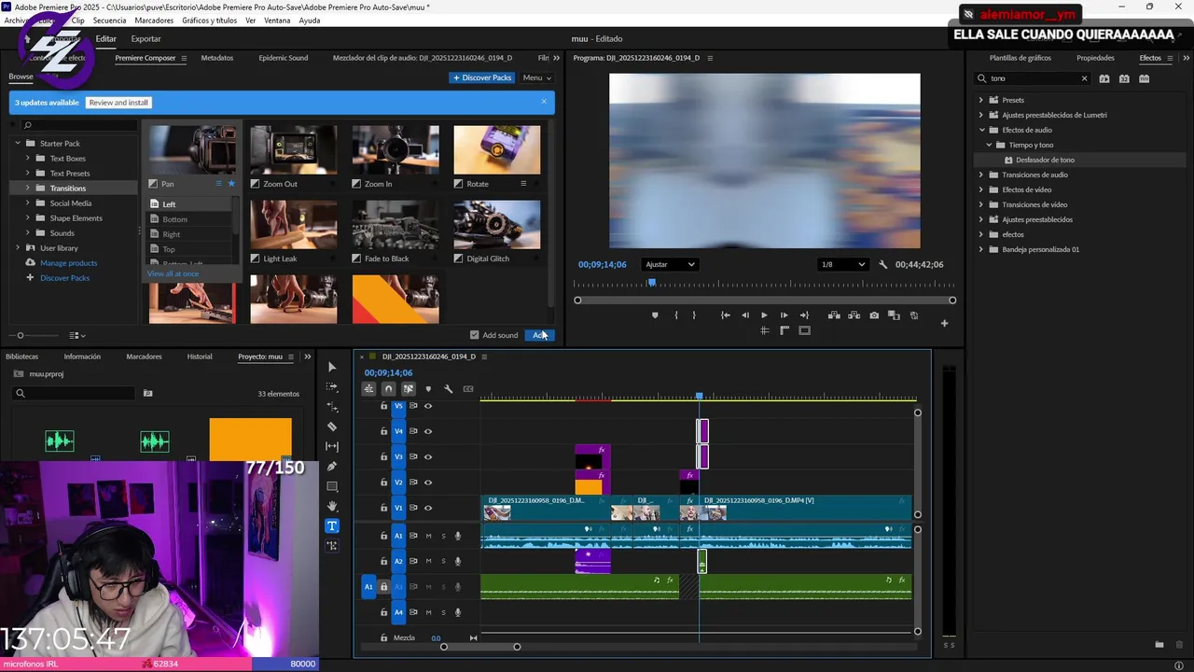Select the Track Select Forward tool
This screenshot has width=1194, height=672.
pos(331,386)
